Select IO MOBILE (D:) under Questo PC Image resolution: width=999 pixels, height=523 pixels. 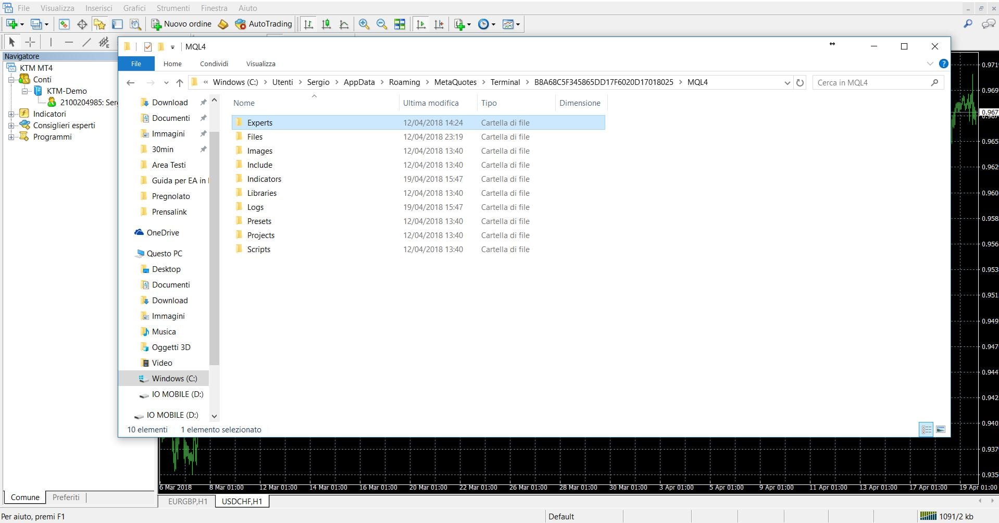177,394
